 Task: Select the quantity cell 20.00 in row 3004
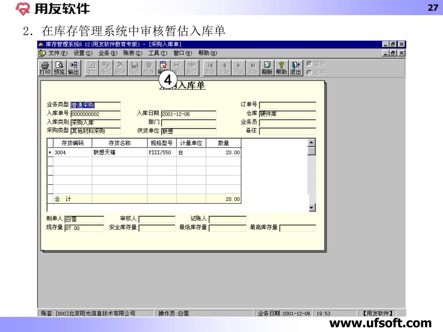click(224, 153)
